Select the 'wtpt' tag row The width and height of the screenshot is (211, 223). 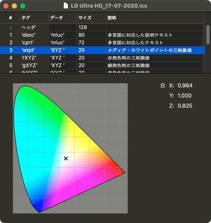[102, 50]
